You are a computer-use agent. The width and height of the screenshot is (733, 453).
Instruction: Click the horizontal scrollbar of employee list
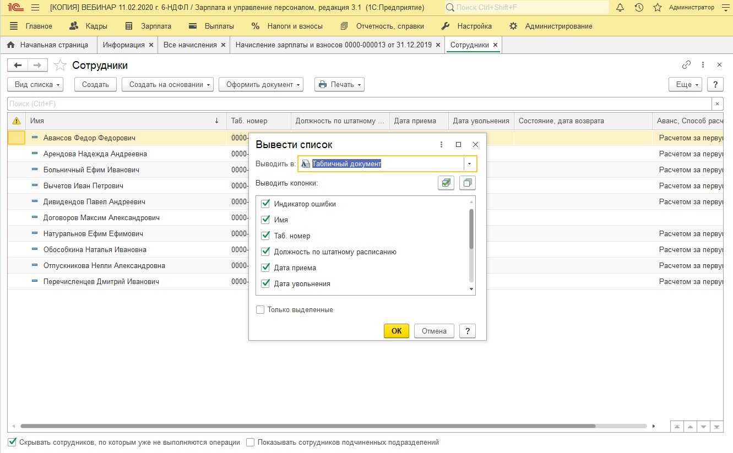point(308,426)
